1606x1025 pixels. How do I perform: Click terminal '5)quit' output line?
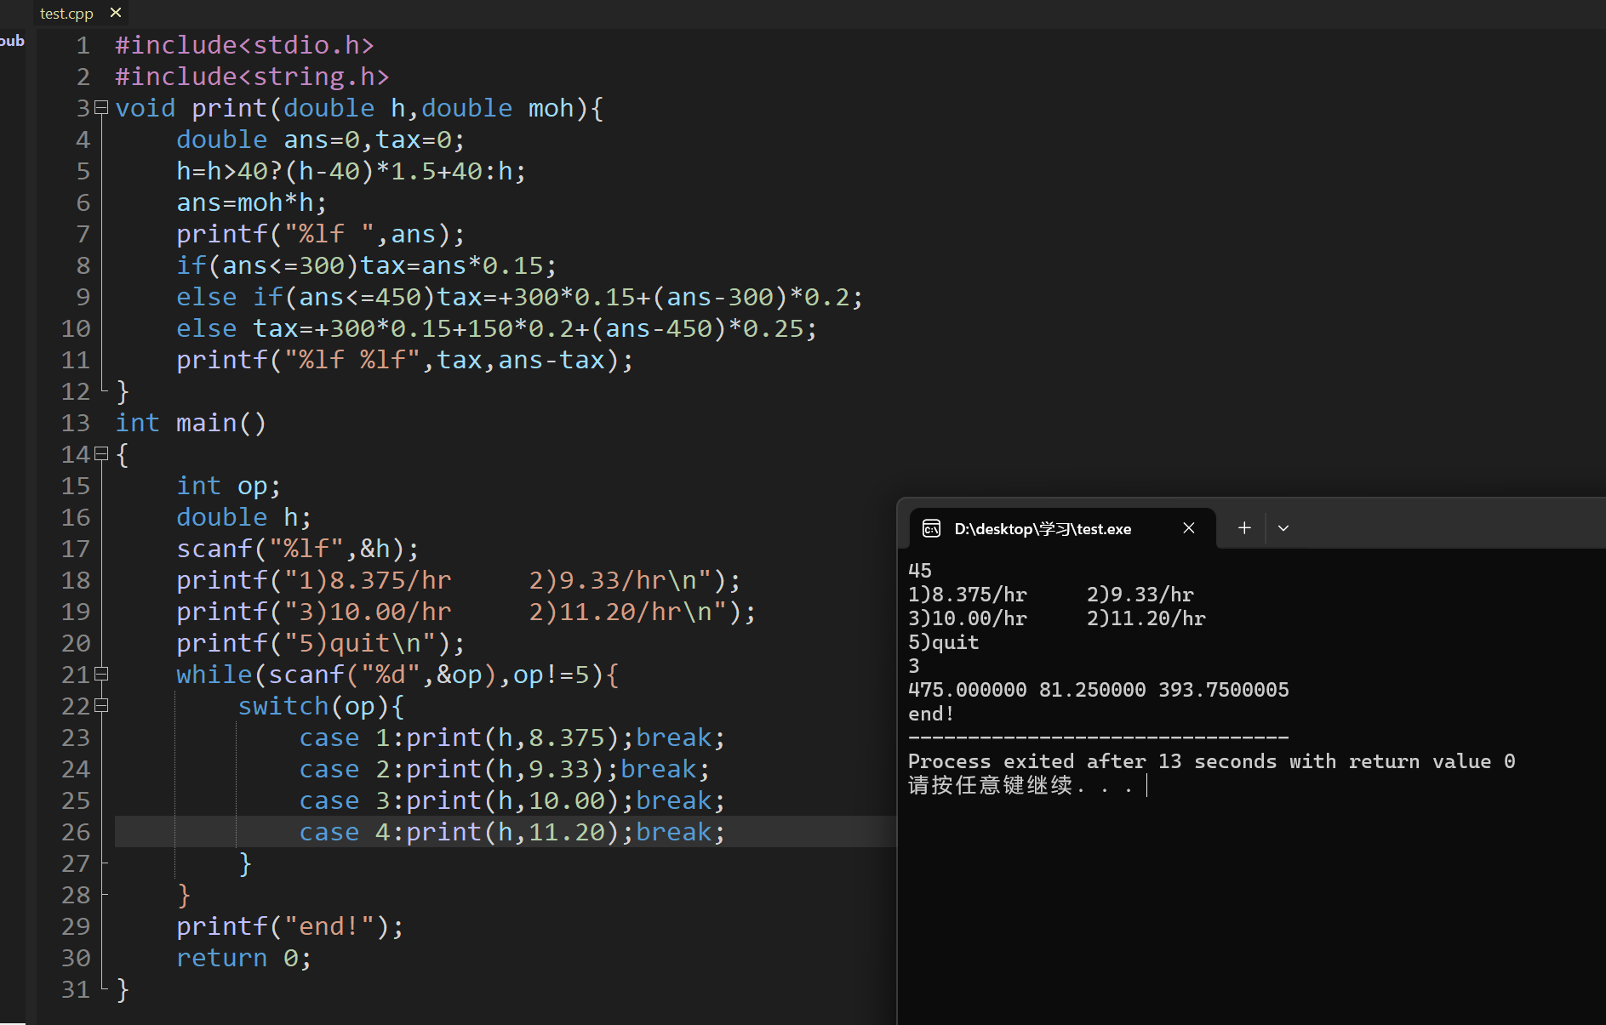click(944, 642)
